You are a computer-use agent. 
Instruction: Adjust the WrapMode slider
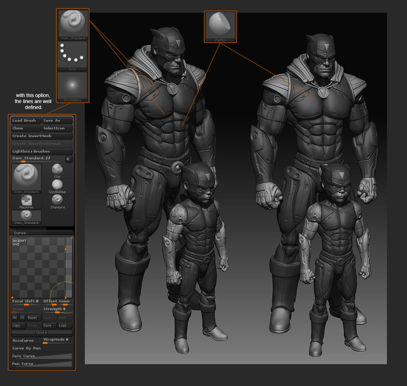pos(57,341)
